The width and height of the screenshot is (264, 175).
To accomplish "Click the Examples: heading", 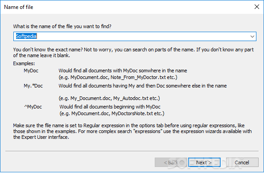I will point(24,63).
